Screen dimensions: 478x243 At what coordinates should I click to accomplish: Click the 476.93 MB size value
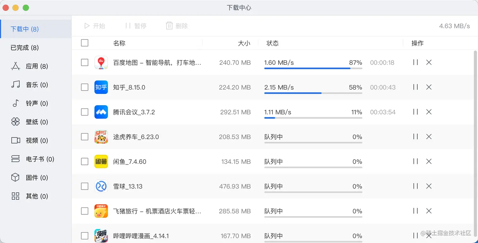[235, 186]
